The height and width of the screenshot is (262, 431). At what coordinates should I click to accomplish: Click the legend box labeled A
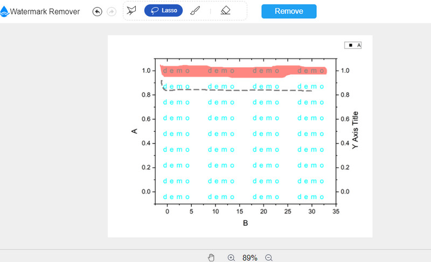(353, 45)
